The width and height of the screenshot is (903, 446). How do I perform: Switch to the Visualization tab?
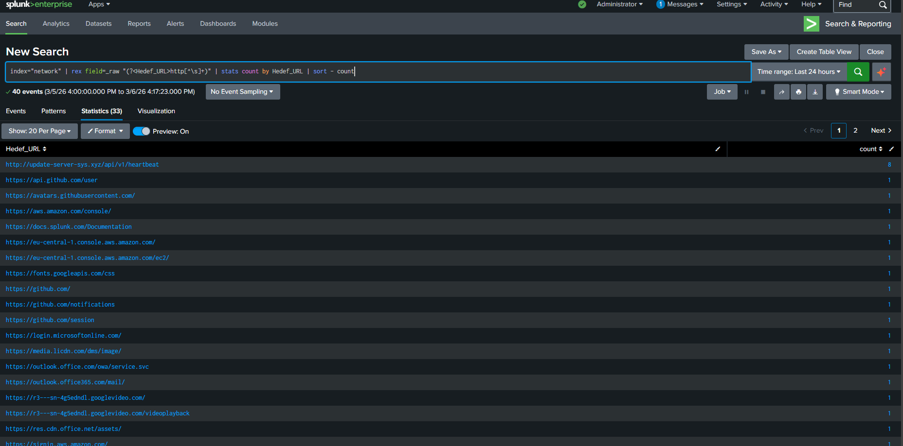coord(156,111)
